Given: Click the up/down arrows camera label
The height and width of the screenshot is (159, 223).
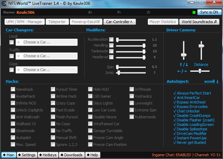Looking at the screenshot, I should click(x=184, y=64).
